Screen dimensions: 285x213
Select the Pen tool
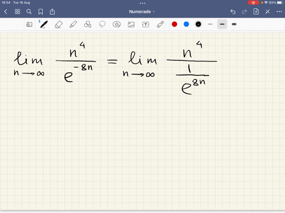pyautogui.click(x=43, y=24)
